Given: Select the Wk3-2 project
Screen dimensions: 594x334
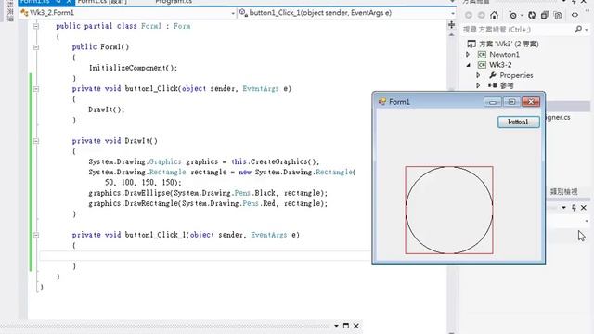Looking at the screenshot, I should click(x=500, y=65).
